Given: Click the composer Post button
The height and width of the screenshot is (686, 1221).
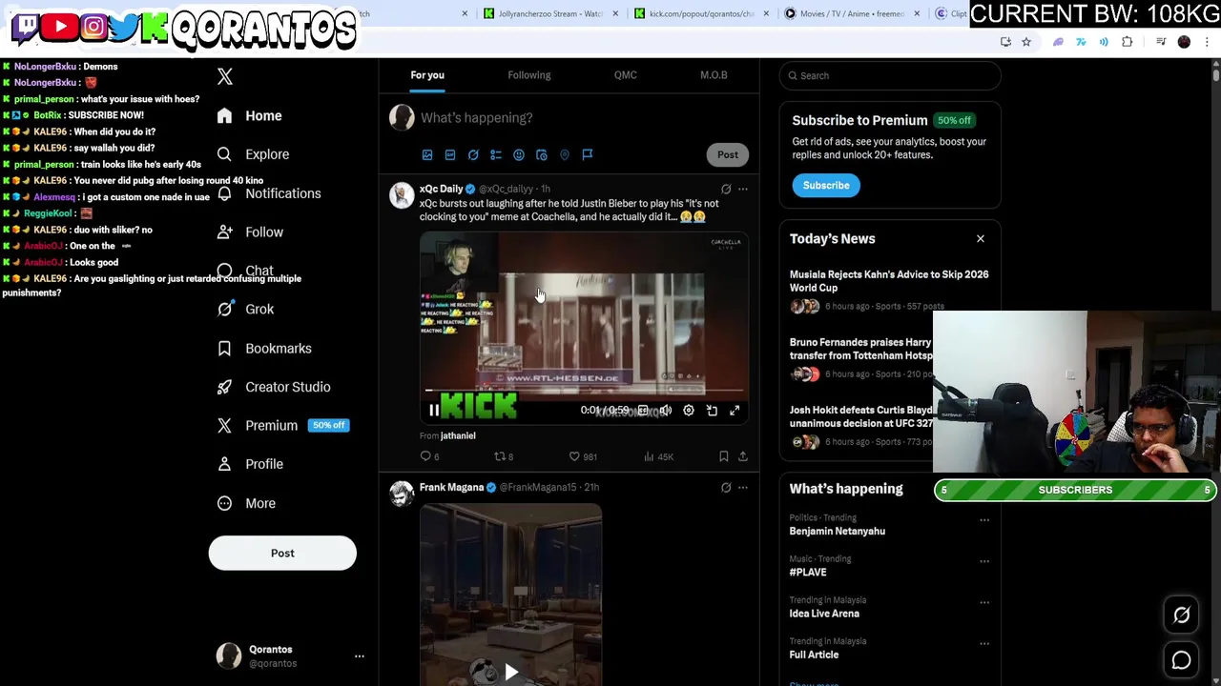Looking at the screenshot, I should click(728, 154).
